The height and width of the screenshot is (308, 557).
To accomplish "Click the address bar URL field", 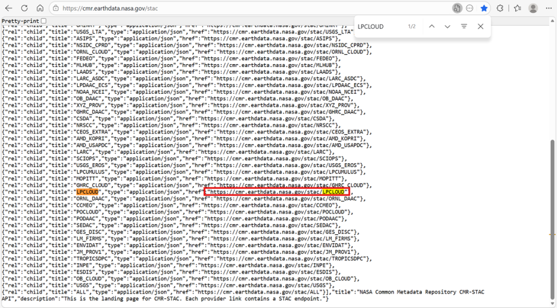I will point(249,8).
